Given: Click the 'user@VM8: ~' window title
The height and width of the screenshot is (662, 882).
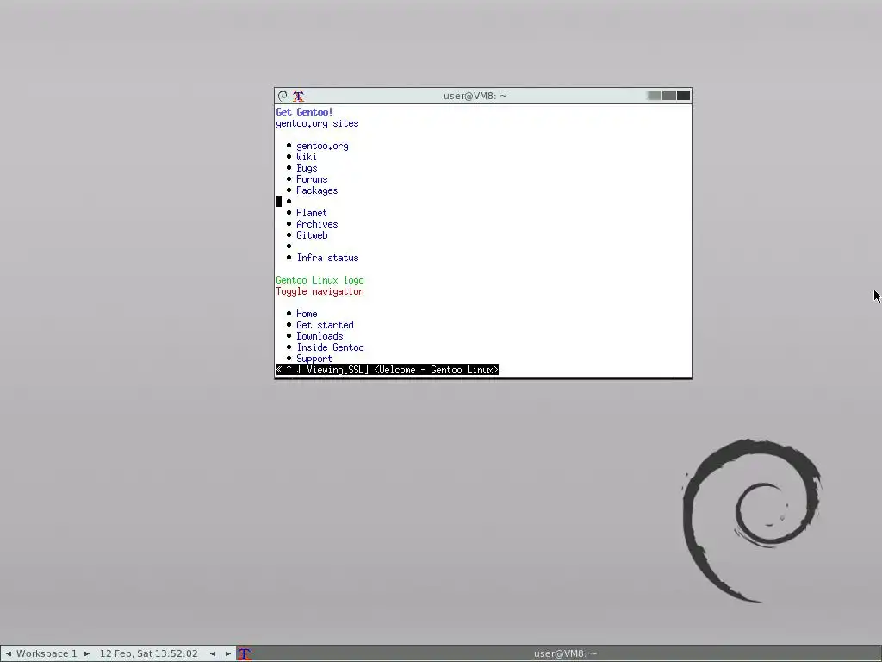Looking at the screenshot, I should [475, 96].
